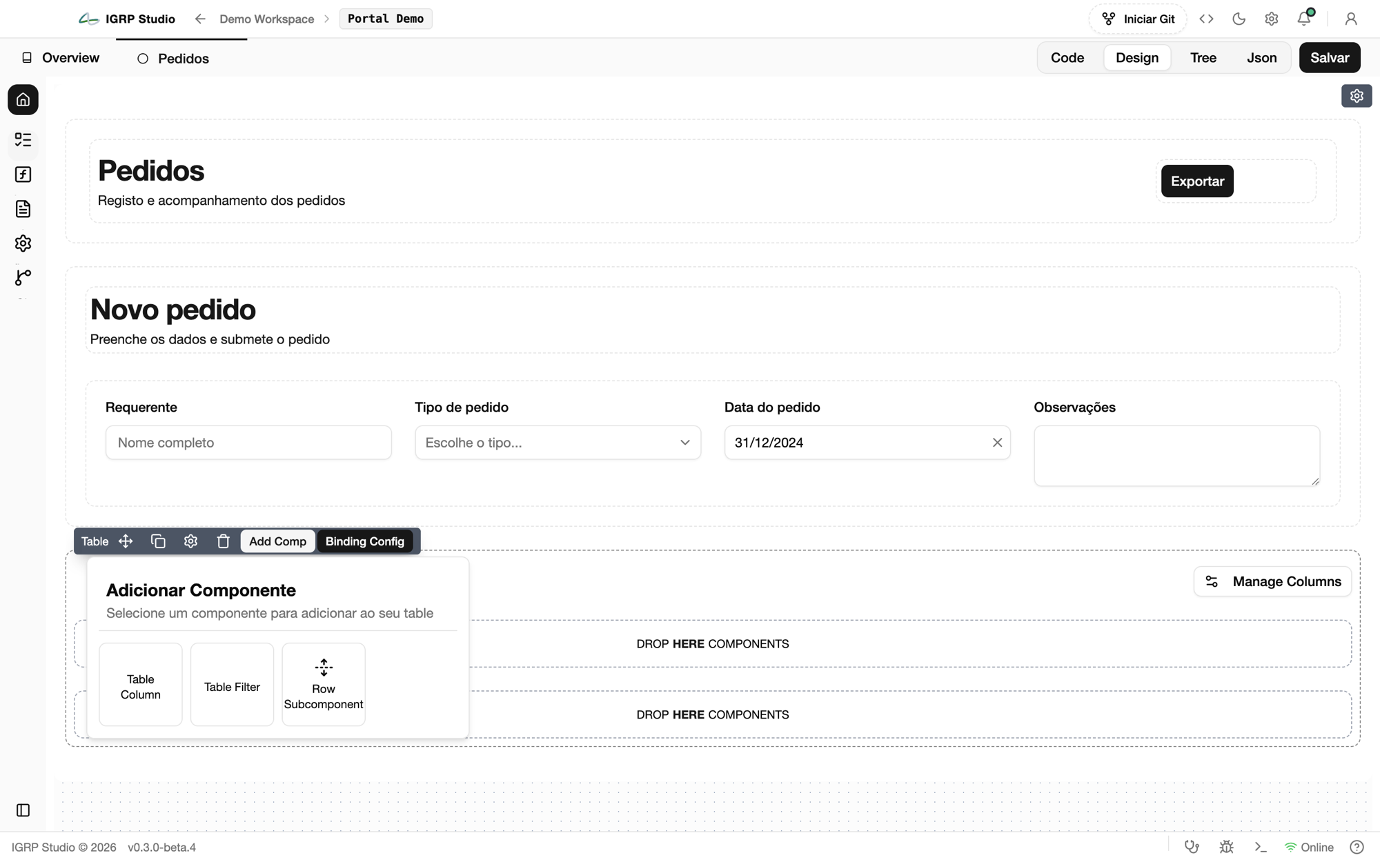The width and height of the screenshot is (1380, 862).
Task: Click the stethoscope icon in the status bar
Action: coord(1192,847)
